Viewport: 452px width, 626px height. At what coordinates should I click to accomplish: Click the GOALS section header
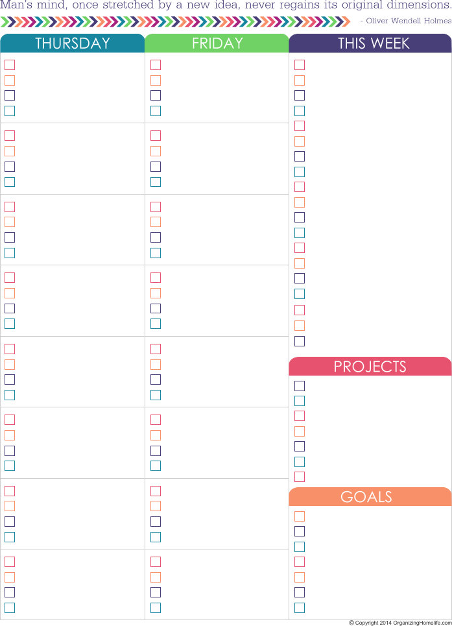(370, 497)
